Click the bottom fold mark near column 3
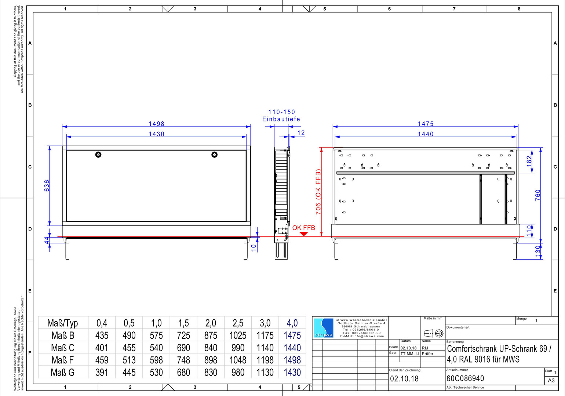The image size is (565, 396). point(168,387)
